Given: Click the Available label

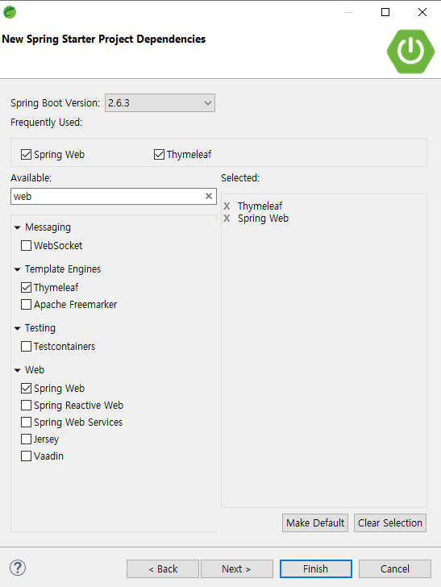Looking at the screenshot, I should click(31, 178).
